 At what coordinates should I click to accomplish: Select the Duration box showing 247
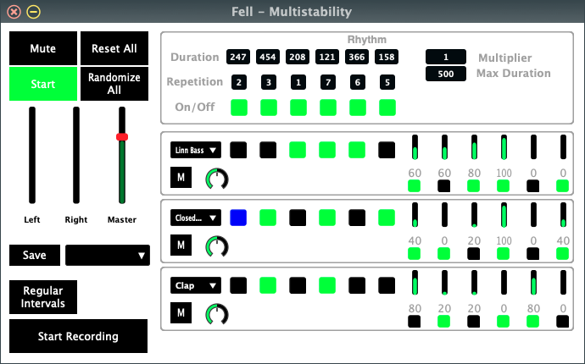pyautogui.click(x=238, y=58)
